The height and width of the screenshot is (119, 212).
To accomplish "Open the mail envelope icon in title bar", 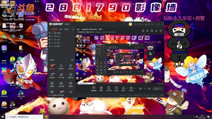I will tap(139, 24).
